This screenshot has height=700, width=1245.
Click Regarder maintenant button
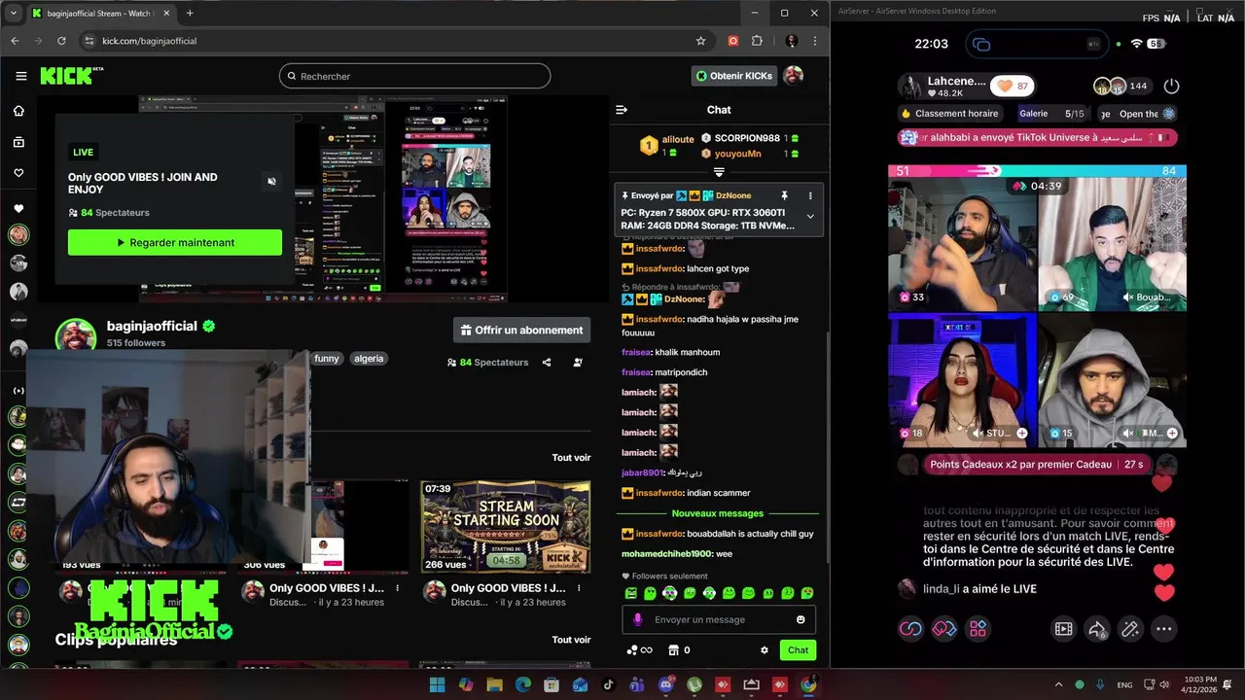pos(175,243)
